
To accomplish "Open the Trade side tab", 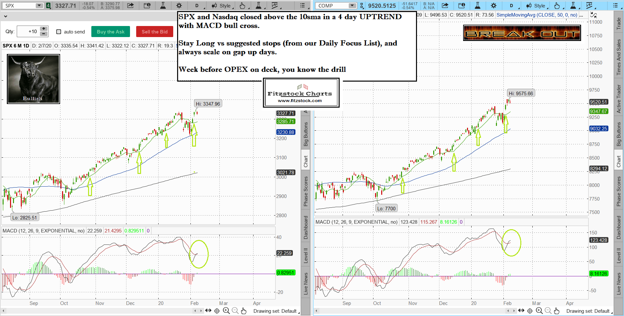I will [x=618, y=23].
